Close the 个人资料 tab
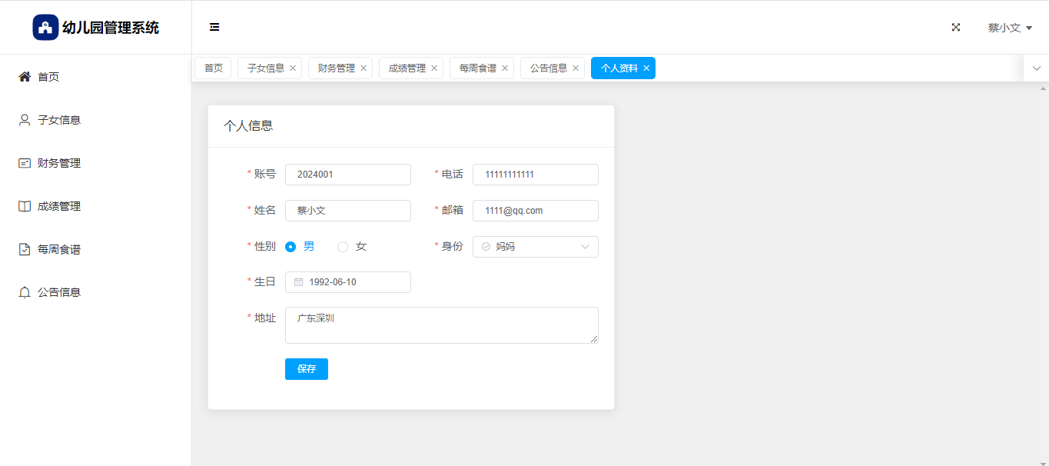1049x466 pixels. click(x=646, y=68)
